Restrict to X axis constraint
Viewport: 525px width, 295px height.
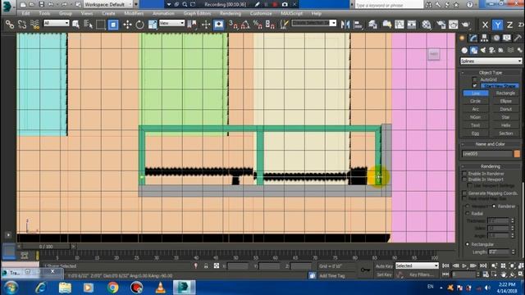(x=485, y=25)
